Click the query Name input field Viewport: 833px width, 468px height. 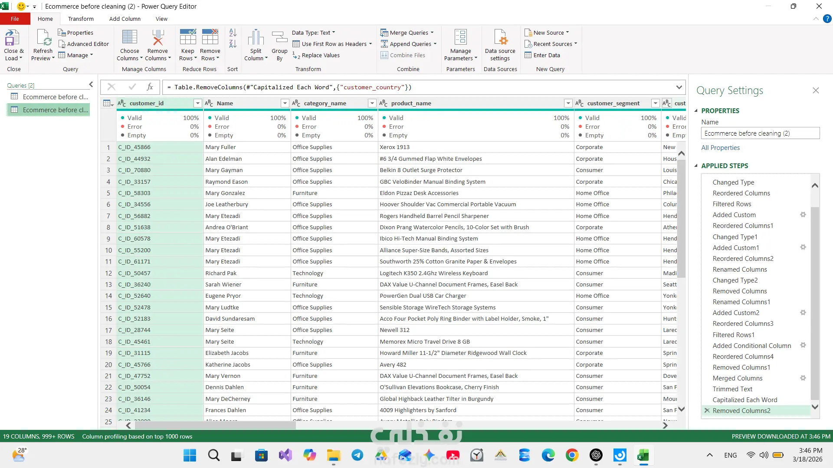point(760,133)
